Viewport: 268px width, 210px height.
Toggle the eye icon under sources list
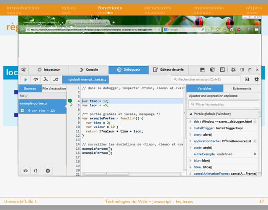tap(26, 171)
